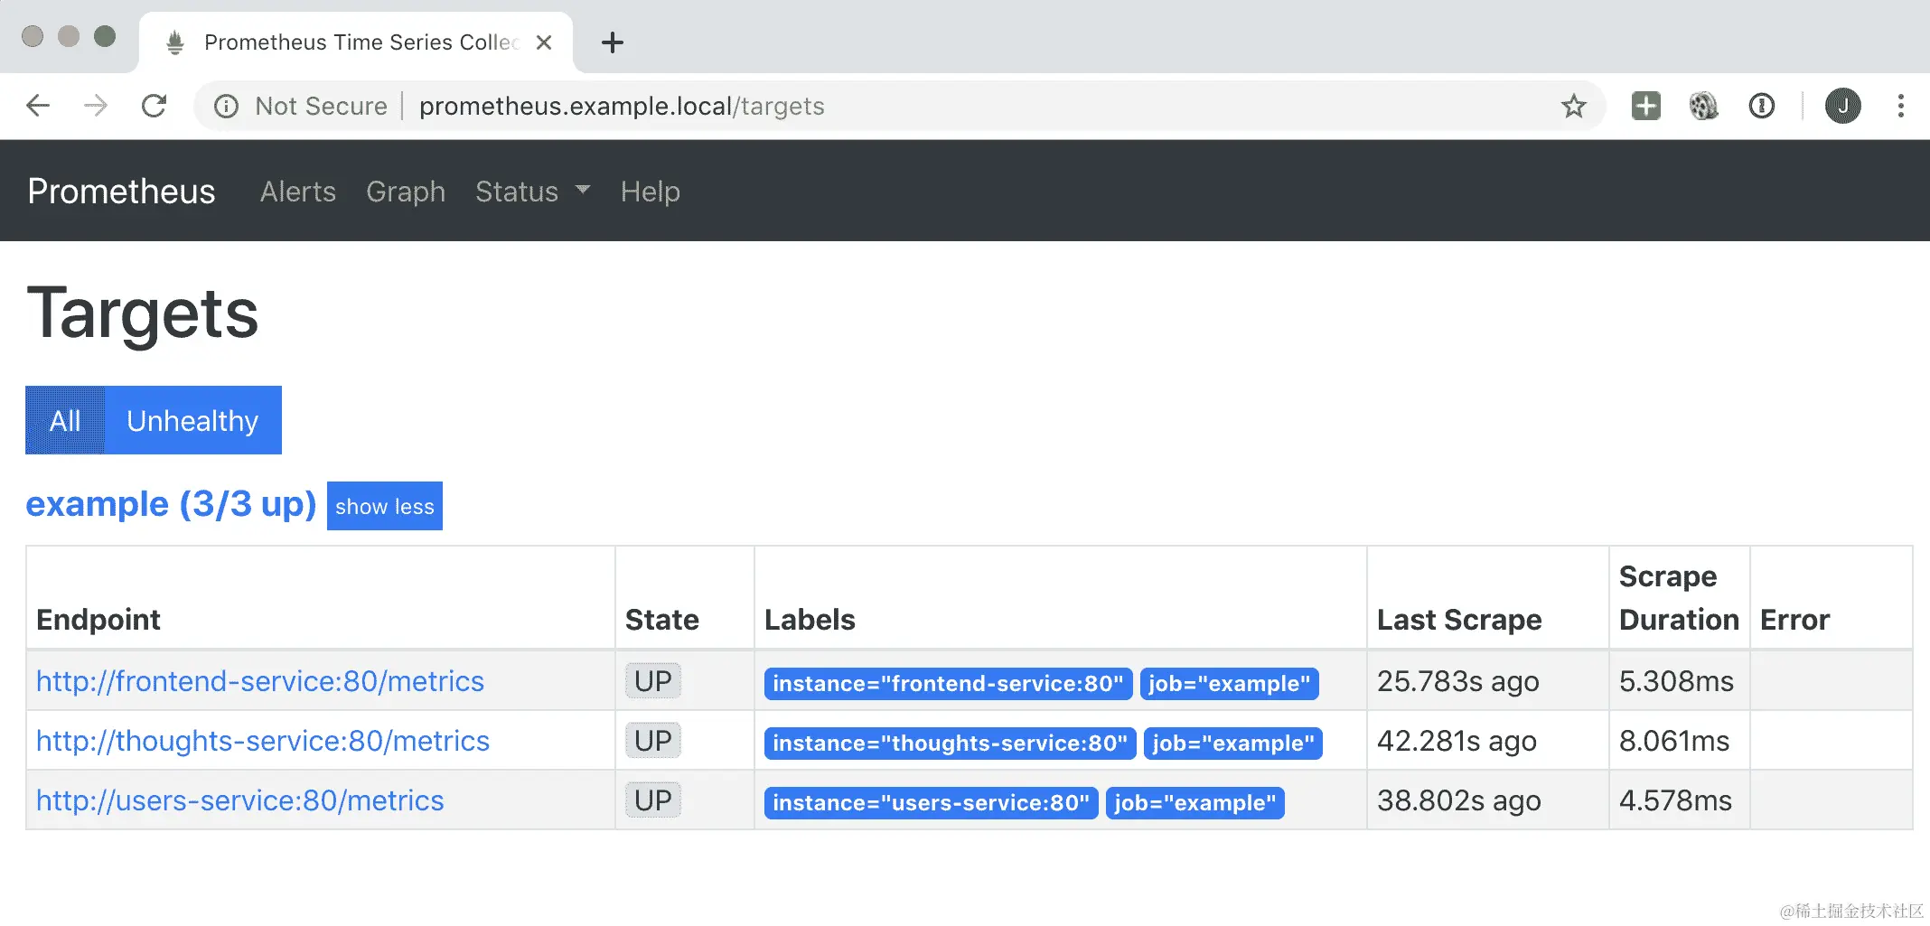Filter to Unhealthy targets only
Screen dimensions: 1930x926
[x=192, y=420]
